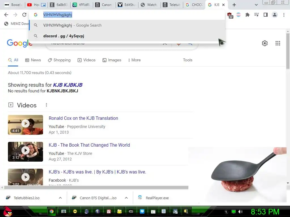290x217 pixels.
Task: Click the 8:53 PM taskbar clock
Action: point(265,212)
